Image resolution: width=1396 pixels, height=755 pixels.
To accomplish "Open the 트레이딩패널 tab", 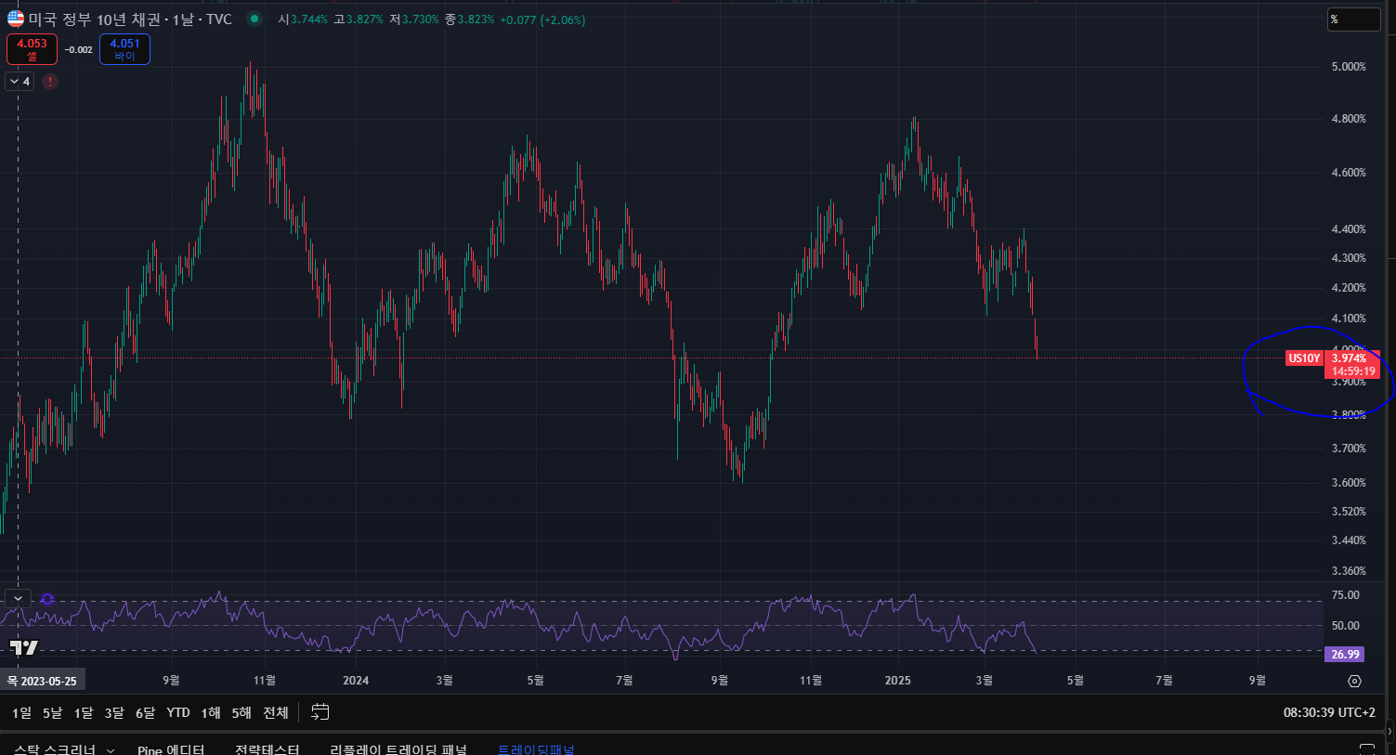I will click(x=536, y=748).
